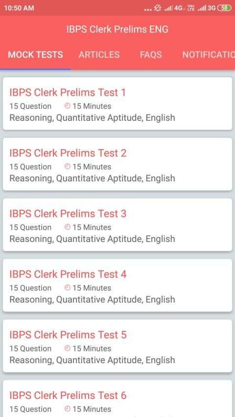The width and height of the screenshot is (235, 417).
Task: Launch IBPS Clerk Prelims Test 4
Action: click(x=117, y=285)
